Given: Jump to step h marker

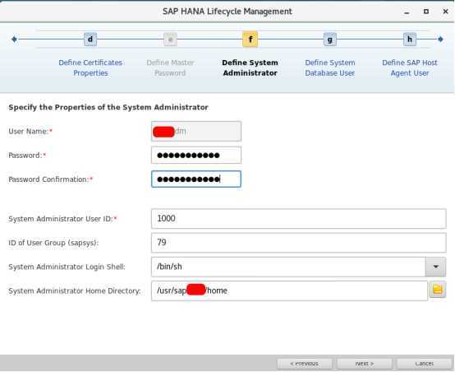Looking at the screenshot, I should point(410,39).
